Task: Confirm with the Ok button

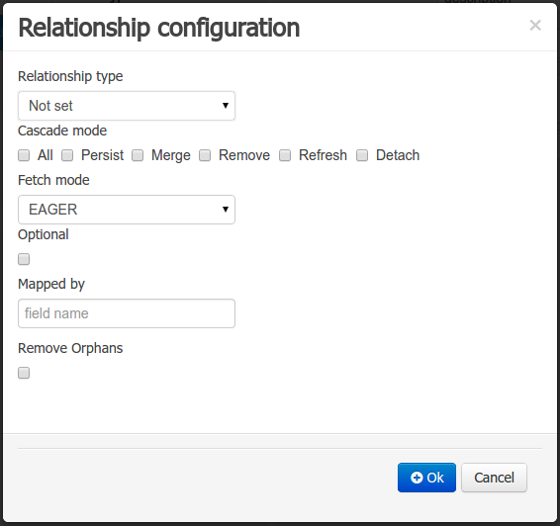Action: point(426,478)
